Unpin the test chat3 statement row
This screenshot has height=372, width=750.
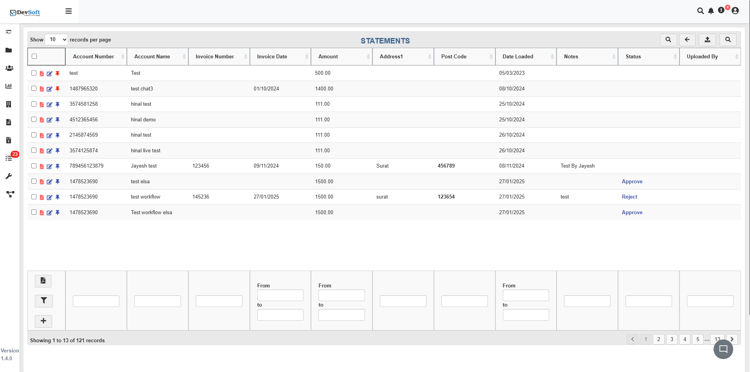pos(58,89)
